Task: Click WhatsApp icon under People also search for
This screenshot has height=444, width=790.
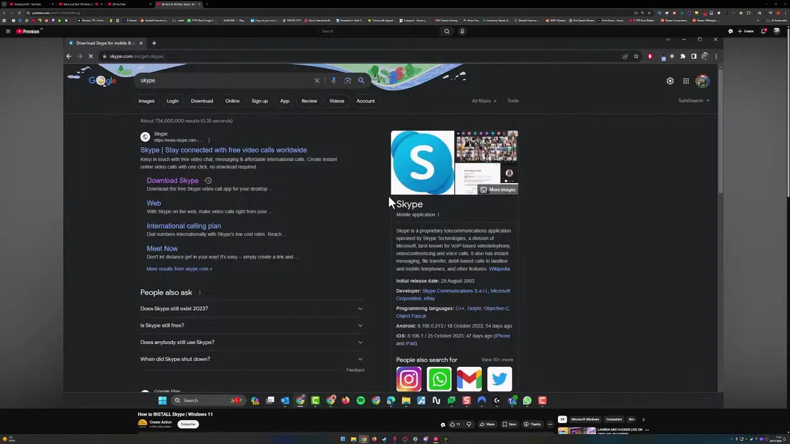Action: click(439, 379)
